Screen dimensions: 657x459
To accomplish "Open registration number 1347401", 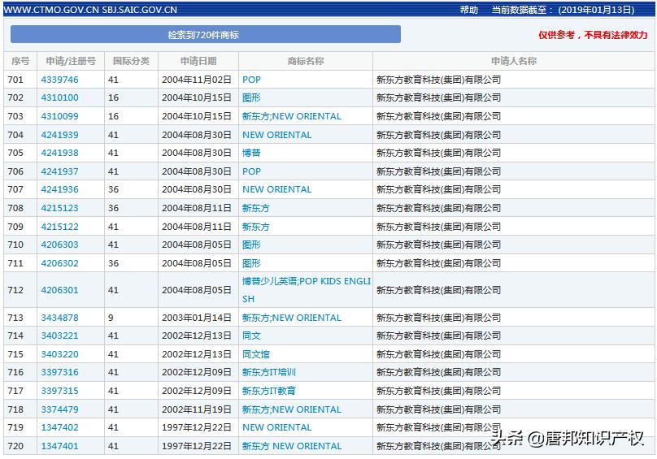I will pyautogui.click(x=59, y=446).
